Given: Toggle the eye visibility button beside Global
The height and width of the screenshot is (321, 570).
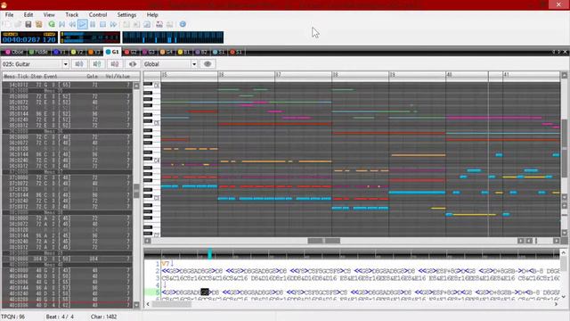Looking at the screenshot, I should click(208, 64).
